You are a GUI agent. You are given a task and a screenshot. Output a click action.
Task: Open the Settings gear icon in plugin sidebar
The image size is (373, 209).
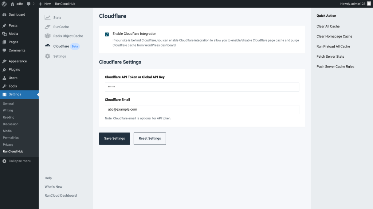[x=48, y=56]
